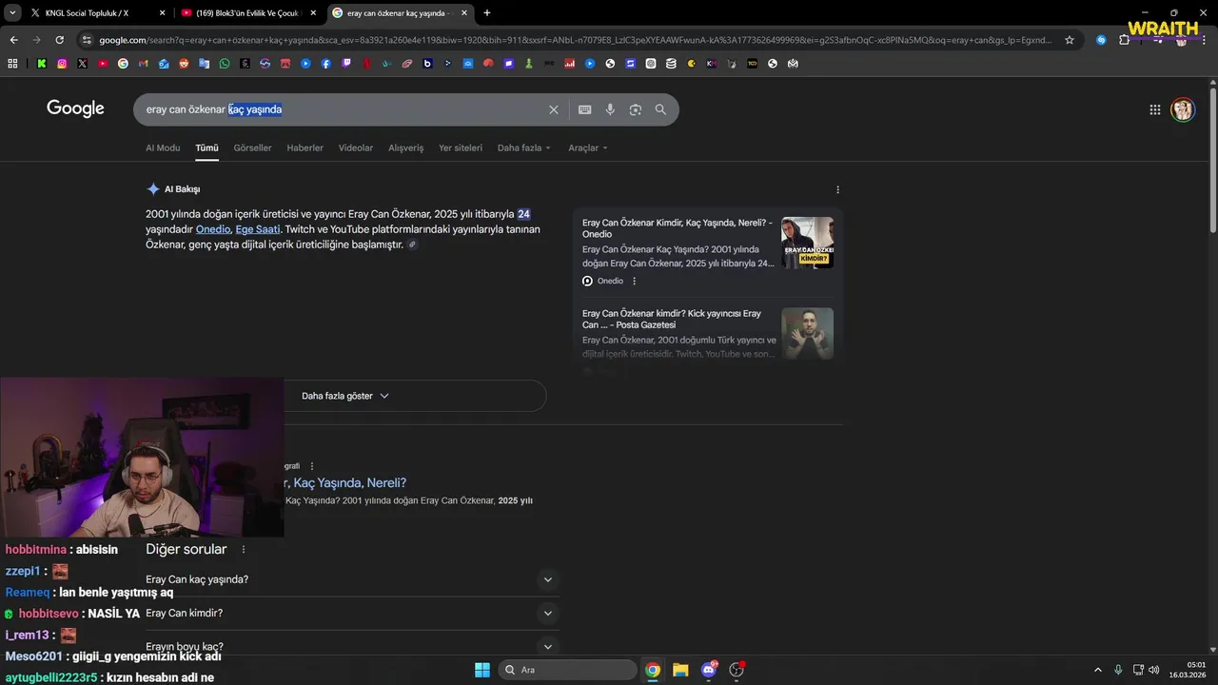Open the WhatsApp bookmark icon

225,64
